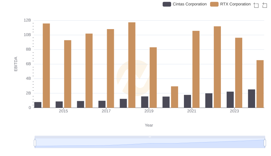Click the Cintas Corporation bar for 2023
This screenshot has height=156, width=271.
pos(230,100)
